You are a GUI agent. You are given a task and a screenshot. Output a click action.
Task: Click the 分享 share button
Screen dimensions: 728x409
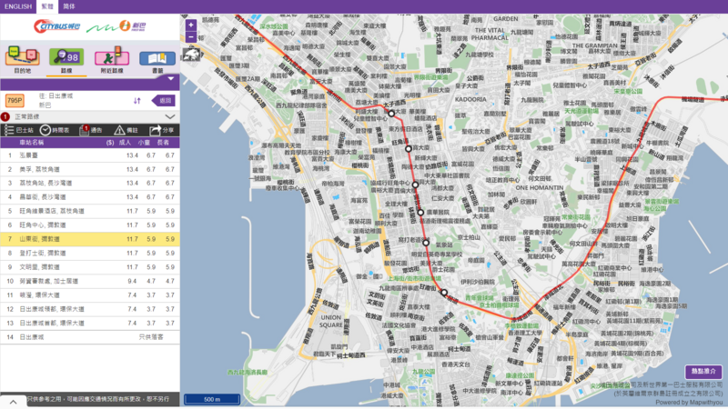(162, 130)
